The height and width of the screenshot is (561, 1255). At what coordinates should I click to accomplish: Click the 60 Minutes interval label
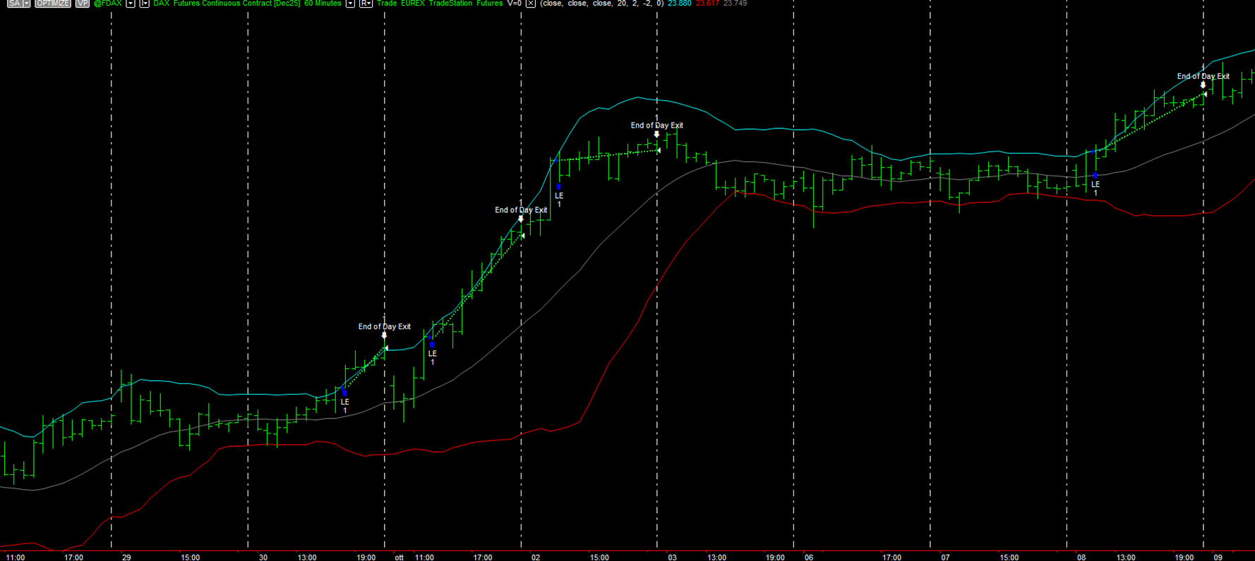point(323,4)
